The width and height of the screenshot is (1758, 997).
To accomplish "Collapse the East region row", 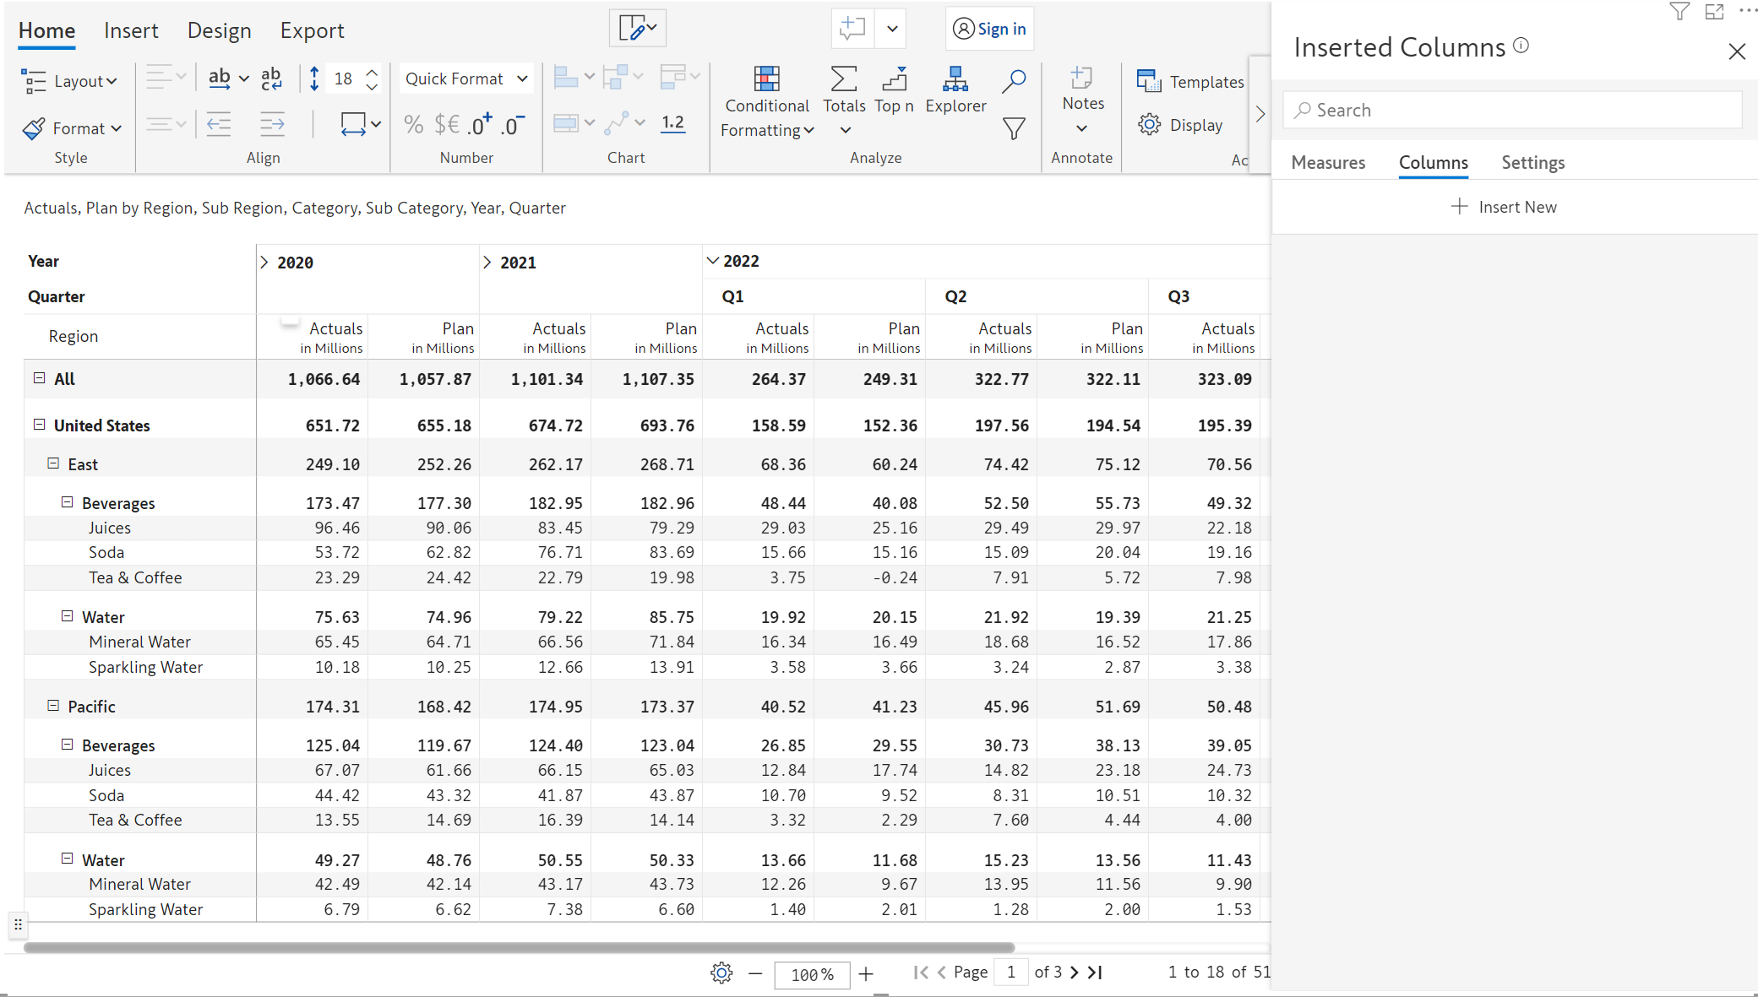I will pyautogui.click(x=53, y=463).
